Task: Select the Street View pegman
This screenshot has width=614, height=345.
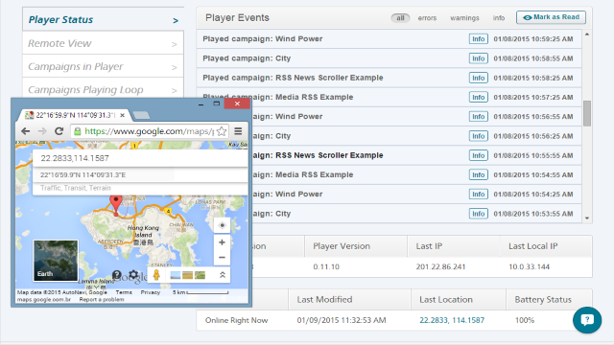Action: click(x=156, y=275)
